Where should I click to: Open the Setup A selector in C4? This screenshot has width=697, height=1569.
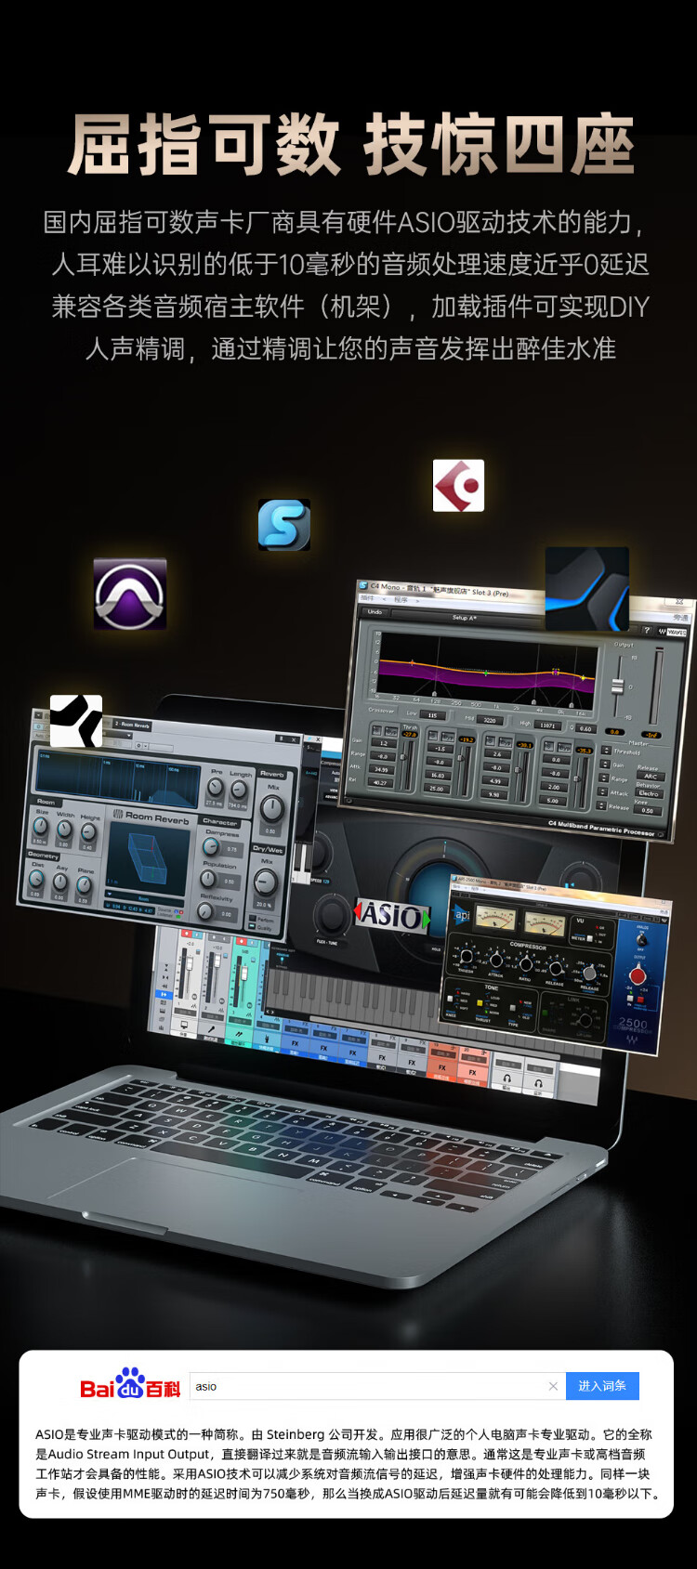465,618
